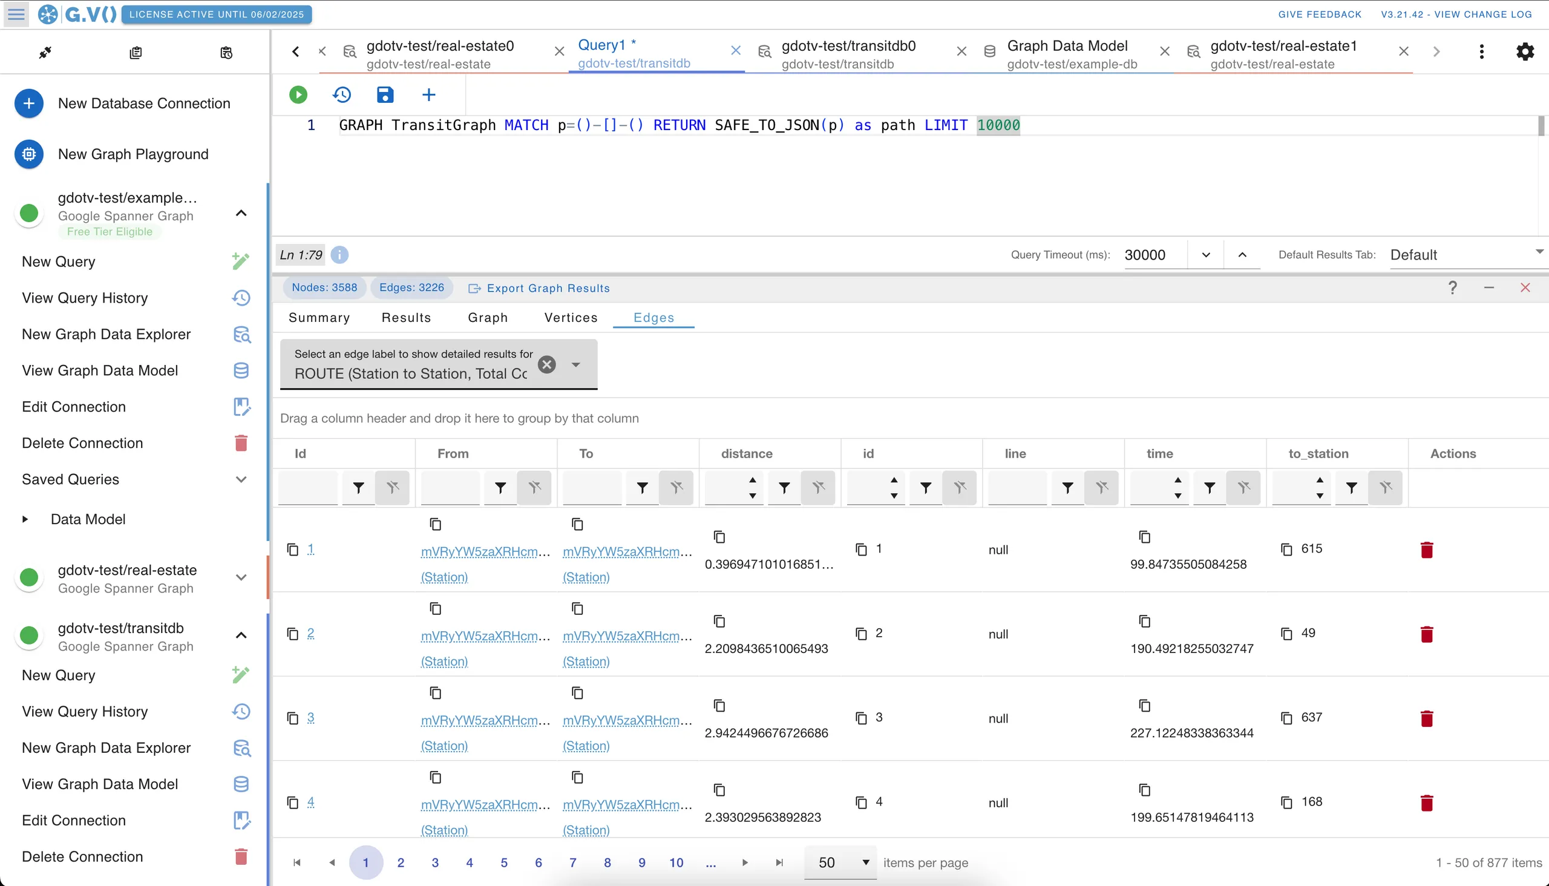Click Export Graph Results
This screenshot has width=1549, height=886.
(x=539, y=289)
